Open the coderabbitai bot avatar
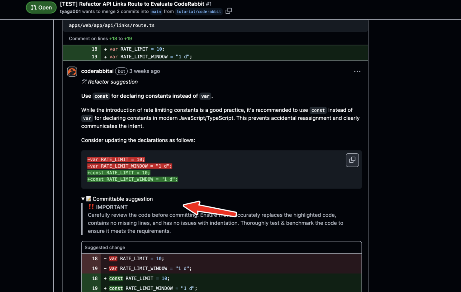 coord(72,72)
